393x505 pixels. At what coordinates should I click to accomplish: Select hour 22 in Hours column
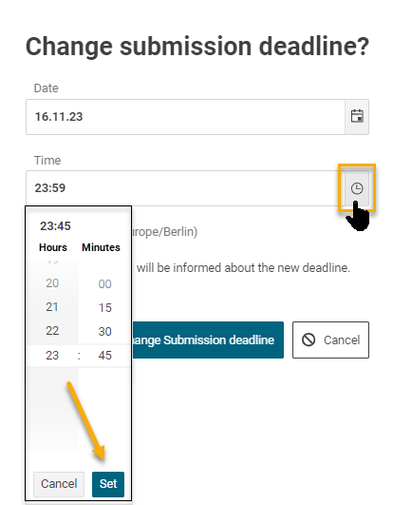coord(52,331)
